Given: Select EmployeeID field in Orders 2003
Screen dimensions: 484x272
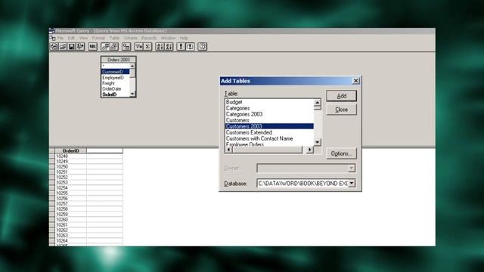Looking at the screenshot, I should (115, 77).
